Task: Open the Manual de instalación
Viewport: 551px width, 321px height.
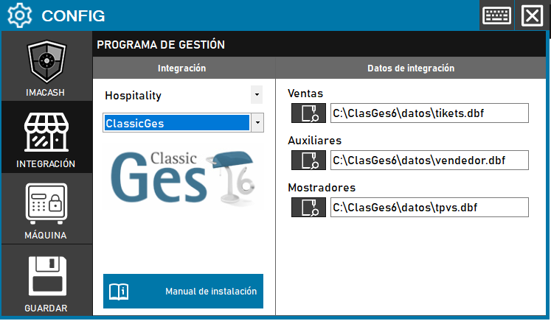Action: coord(210,291)
